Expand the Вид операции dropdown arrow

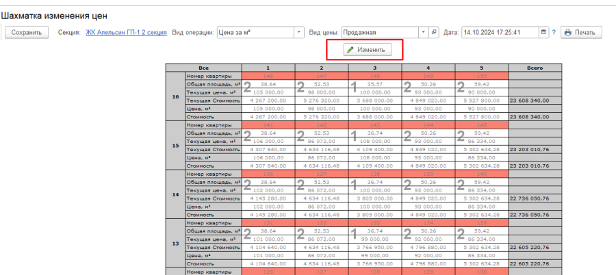pyautogui.click(x=299, y=33)
